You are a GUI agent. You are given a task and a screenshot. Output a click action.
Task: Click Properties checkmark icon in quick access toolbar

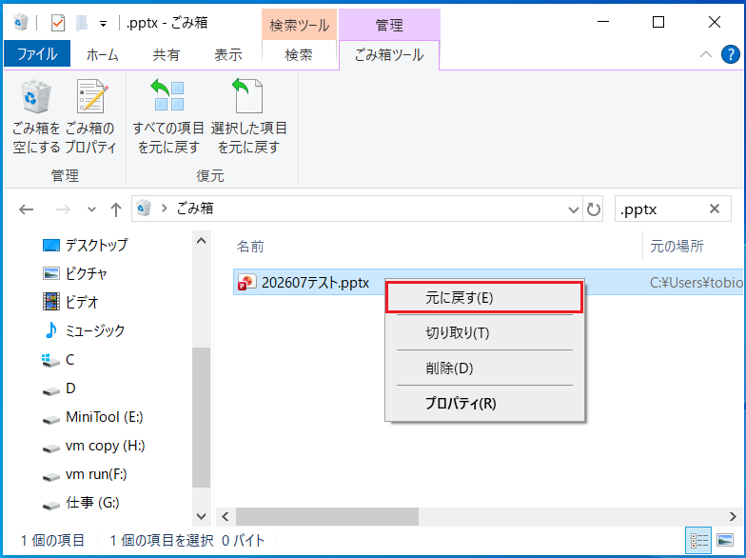click(x=58, y=23)
